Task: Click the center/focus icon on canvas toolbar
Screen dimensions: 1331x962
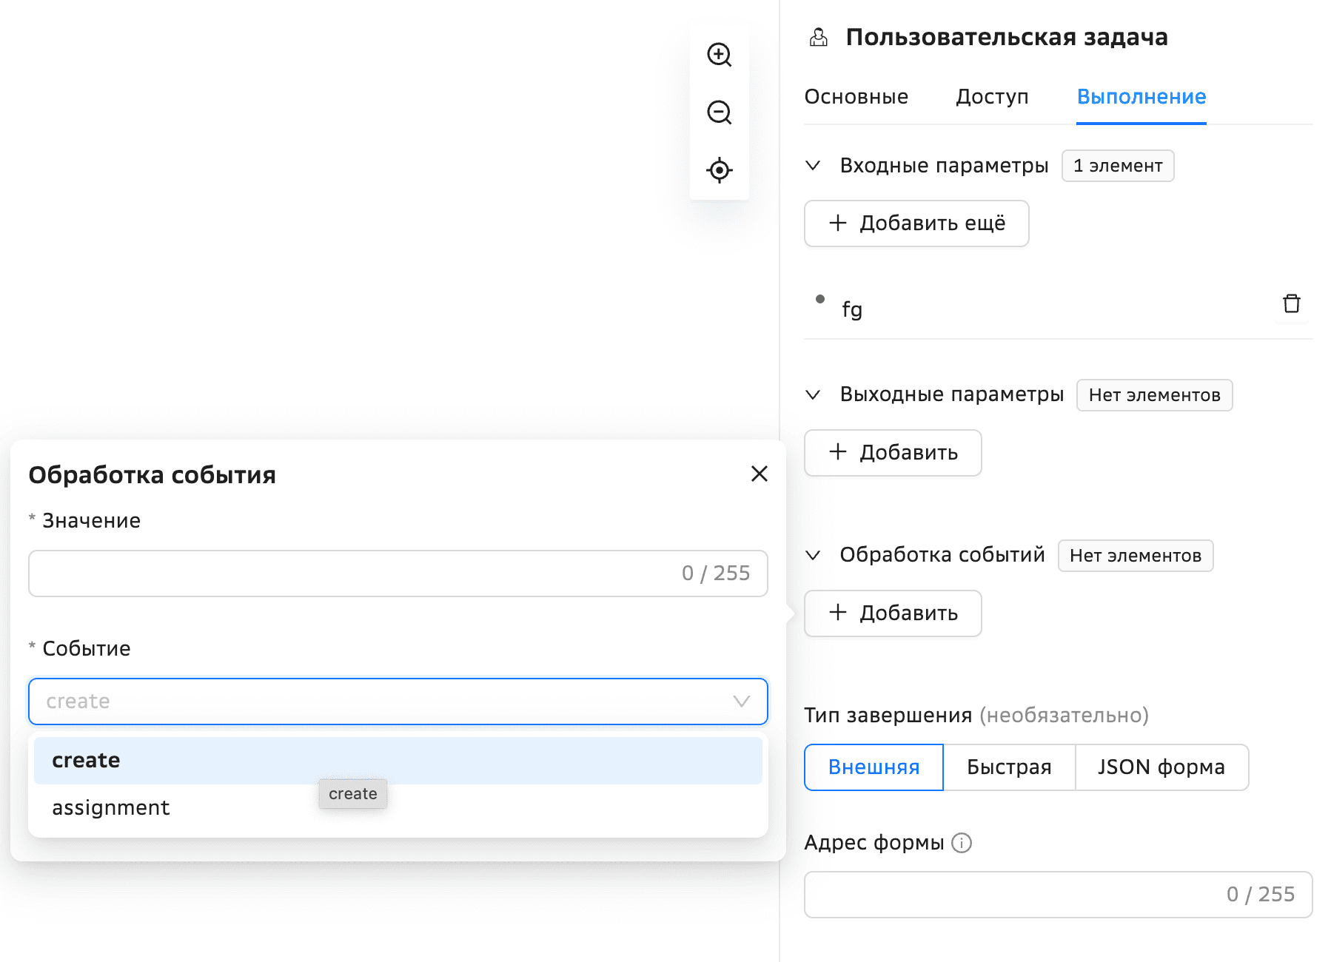Action: click(719, 170)
